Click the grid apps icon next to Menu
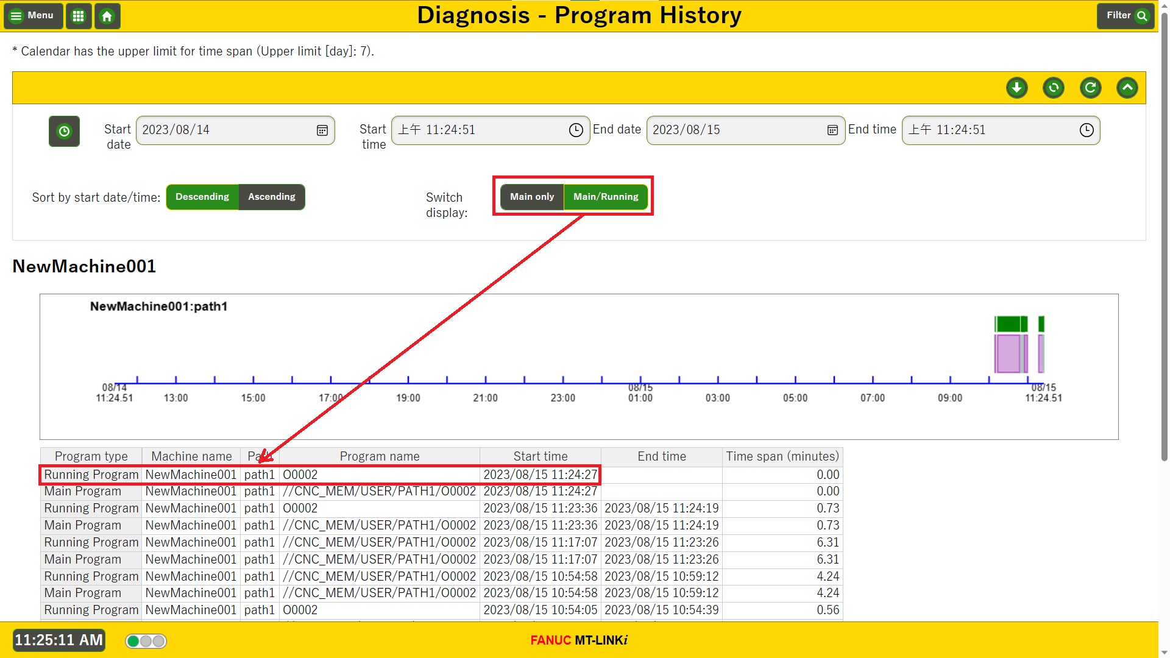1170x658 pixels. (79, 16)
